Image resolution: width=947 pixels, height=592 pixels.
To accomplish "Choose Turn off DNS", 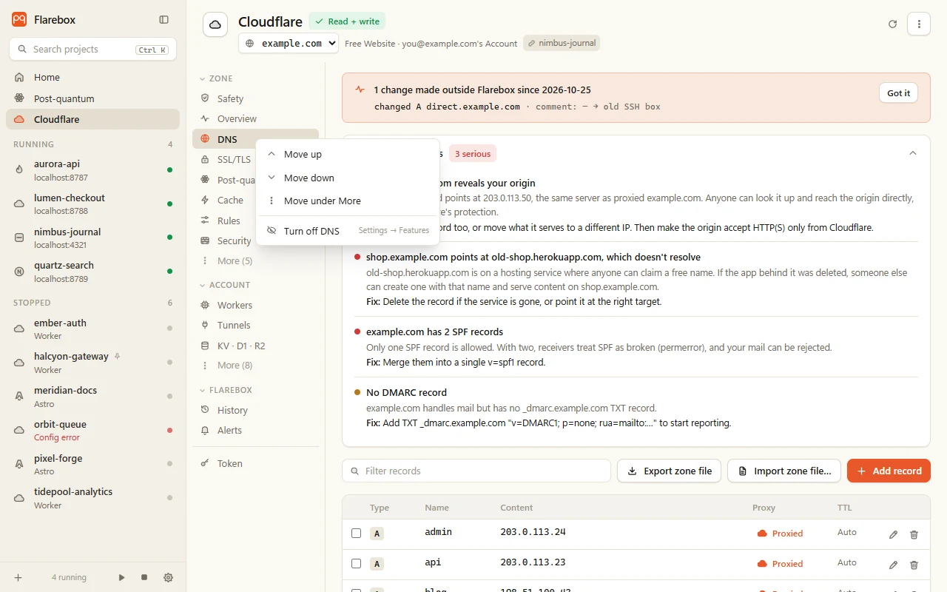I will tap(348, 231).
